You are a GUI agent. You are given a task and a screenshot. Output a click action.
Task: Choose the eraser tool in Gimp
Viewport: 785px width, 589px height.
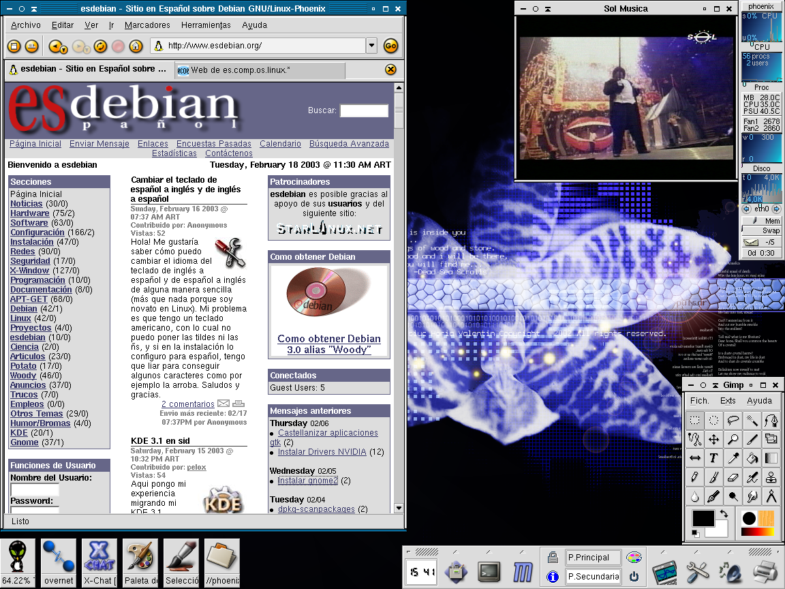pyautogui.click(x=733, y=477)
